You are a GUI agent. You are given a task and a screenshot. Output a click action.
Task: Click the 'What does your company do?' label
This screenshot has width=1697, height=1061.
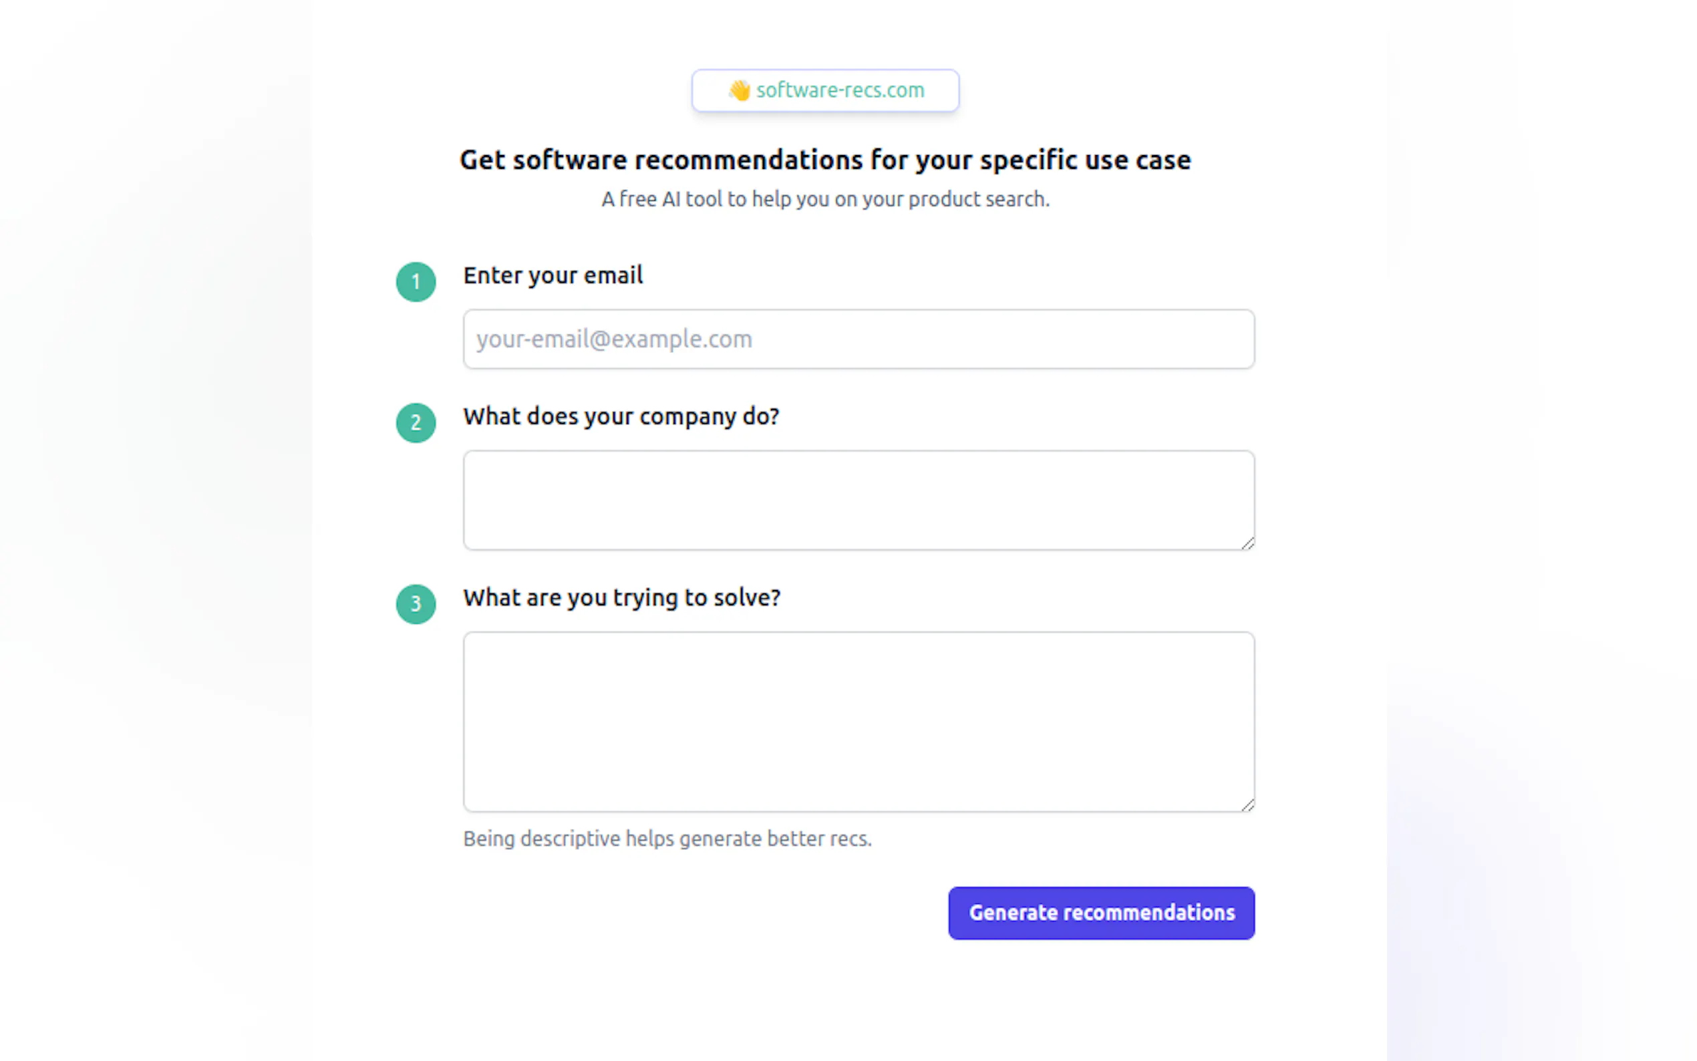(x=621, y=417)
